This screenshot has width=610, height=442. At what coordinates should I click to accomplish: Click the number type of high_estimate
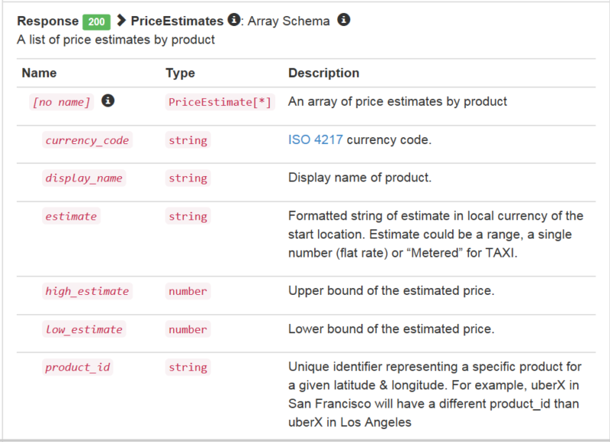(x=188, y=291)
